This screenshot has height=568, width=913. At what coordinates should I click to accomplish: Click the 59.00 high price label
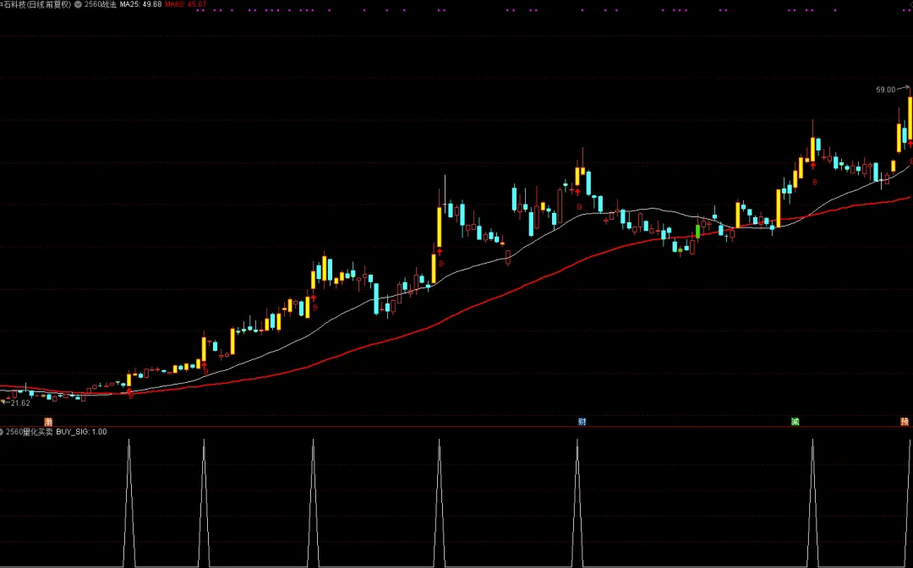tap(886, 90)
